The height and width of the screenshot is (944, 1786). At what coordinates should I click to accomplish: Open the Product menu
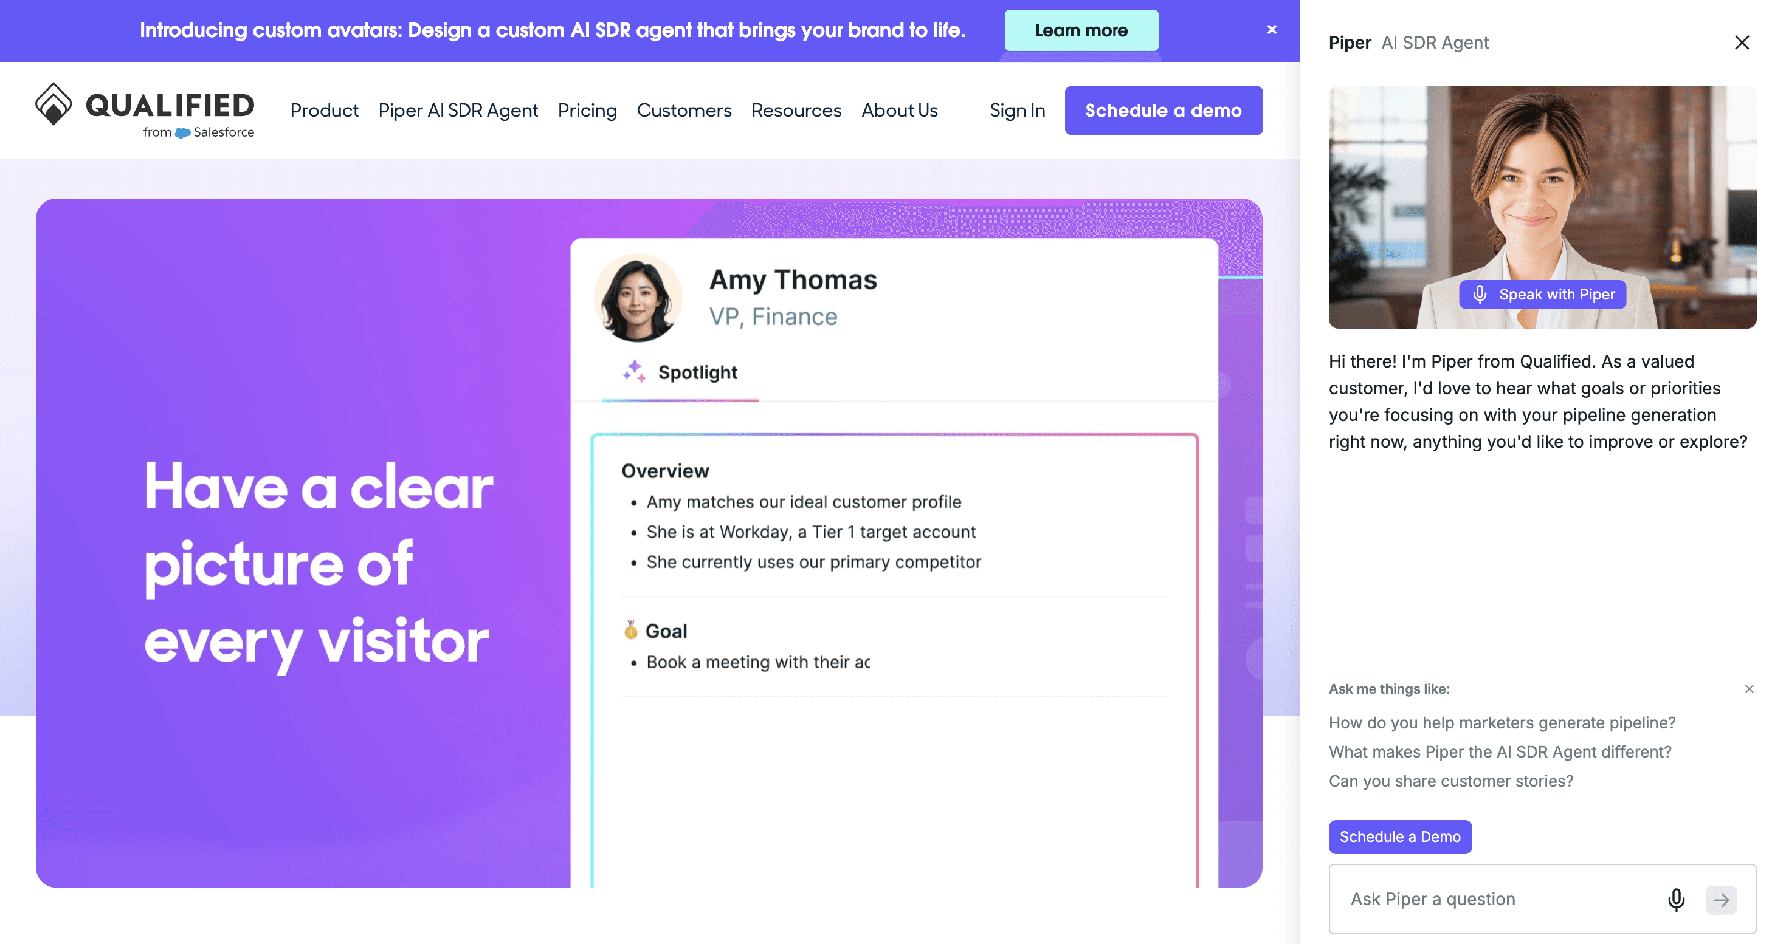[x=325, y=110]
